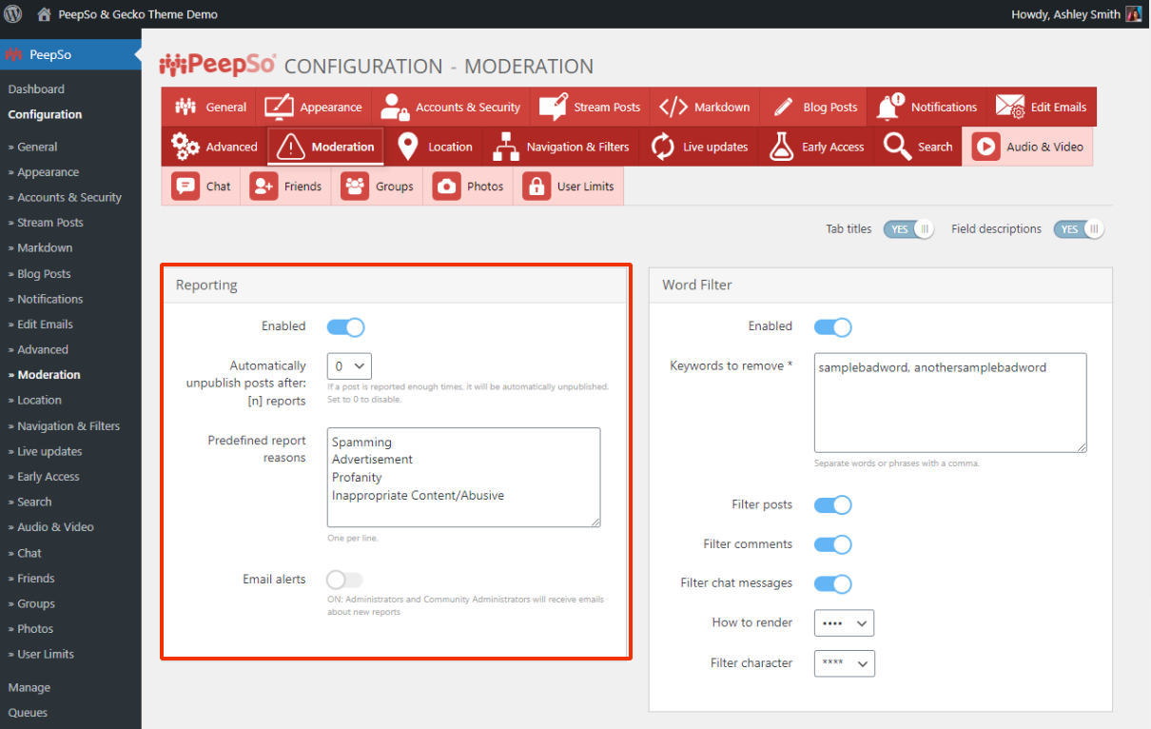
Task: Open Ashley Smith's avatar thumbnail
Action: coord(1134,14)
